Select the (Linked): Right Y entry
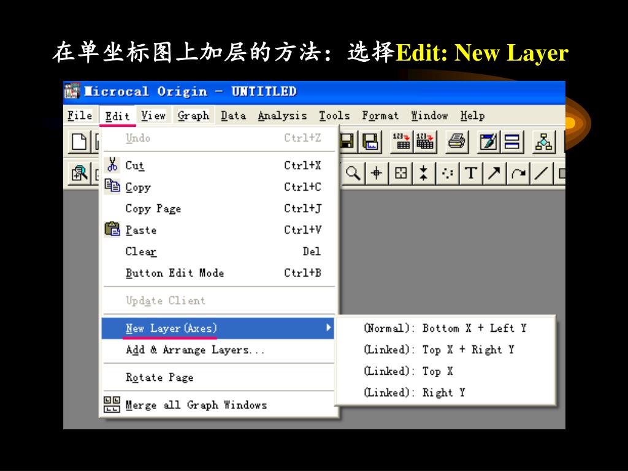 tap(445, 392)
